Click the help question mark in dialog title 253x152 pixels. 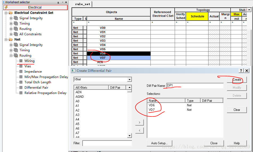[x=241, y=71]
